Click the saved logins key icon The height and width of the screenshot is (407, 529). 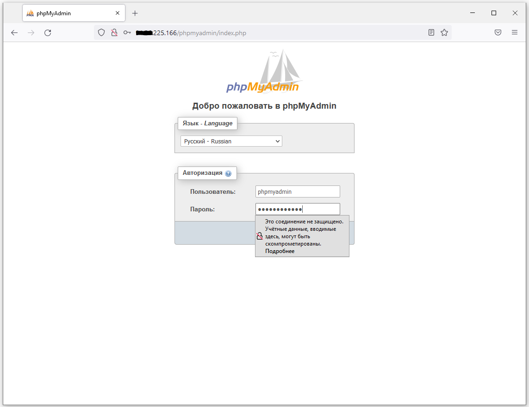pyautogui.click(x=127, y=33)
